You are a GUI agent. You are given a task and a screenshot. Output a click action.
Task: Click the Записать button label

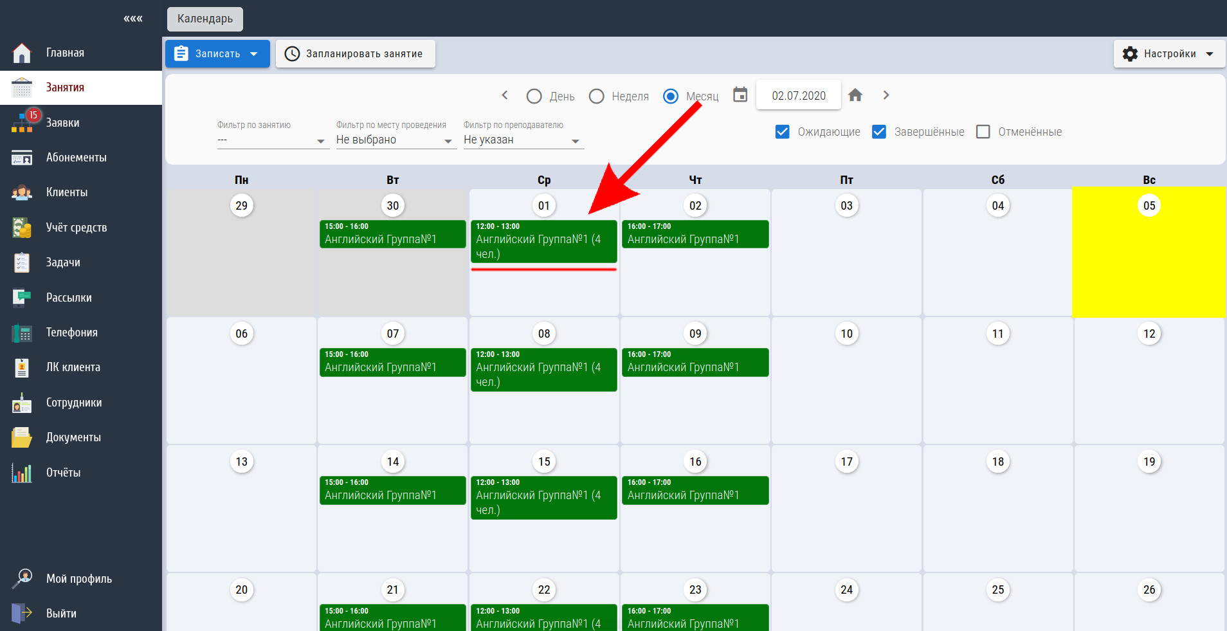coord(218,54)
